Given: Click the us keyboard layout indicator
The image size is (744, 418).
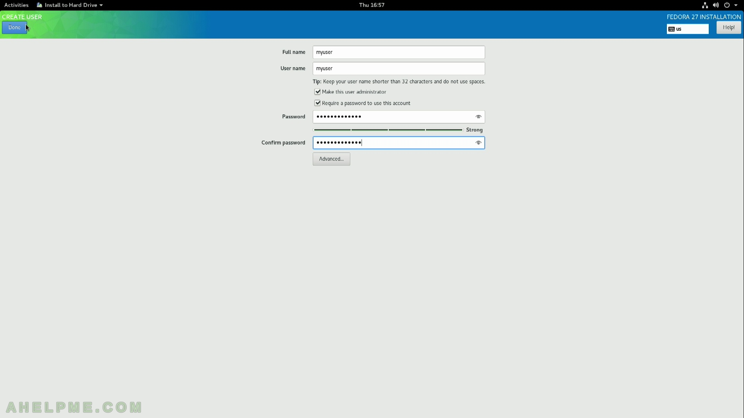Looking at the screenshot, I should pos(687,29).
